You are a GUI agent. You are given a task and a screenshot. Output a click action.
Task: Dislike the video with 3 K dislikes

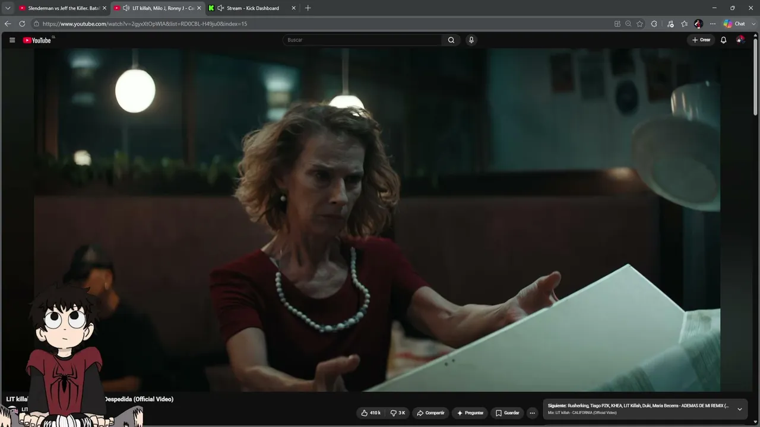(398, 413)
